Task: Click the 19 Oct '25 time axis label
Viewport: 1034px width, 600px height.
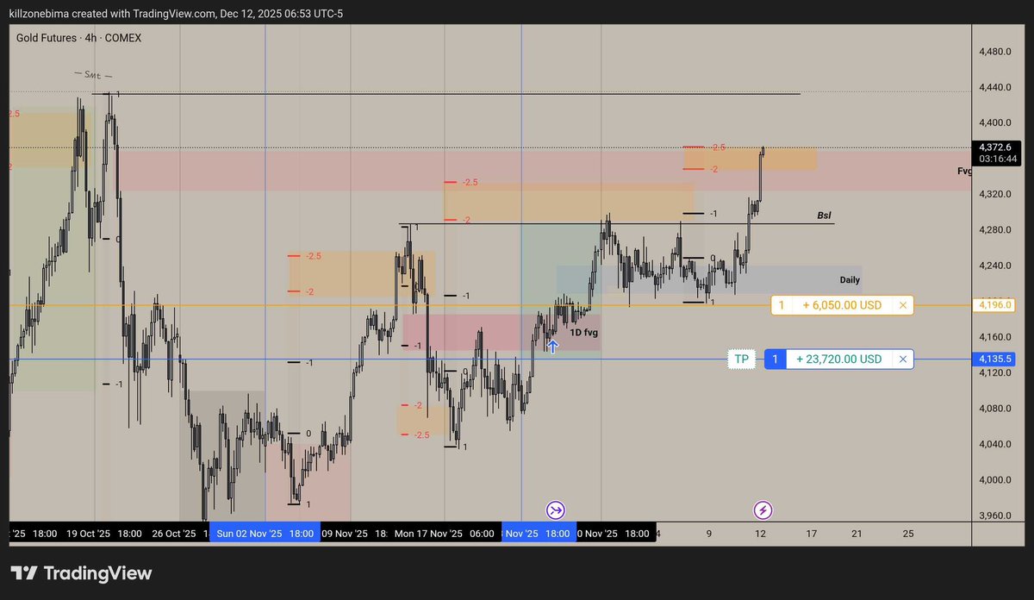Action: [x=89, y=534]
